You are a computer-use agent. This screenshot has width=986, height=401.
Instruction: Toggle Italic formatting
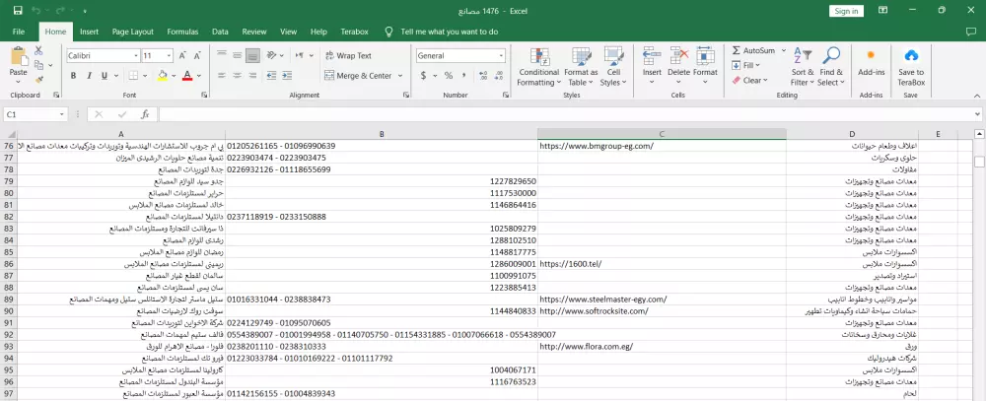click(88, 76)
